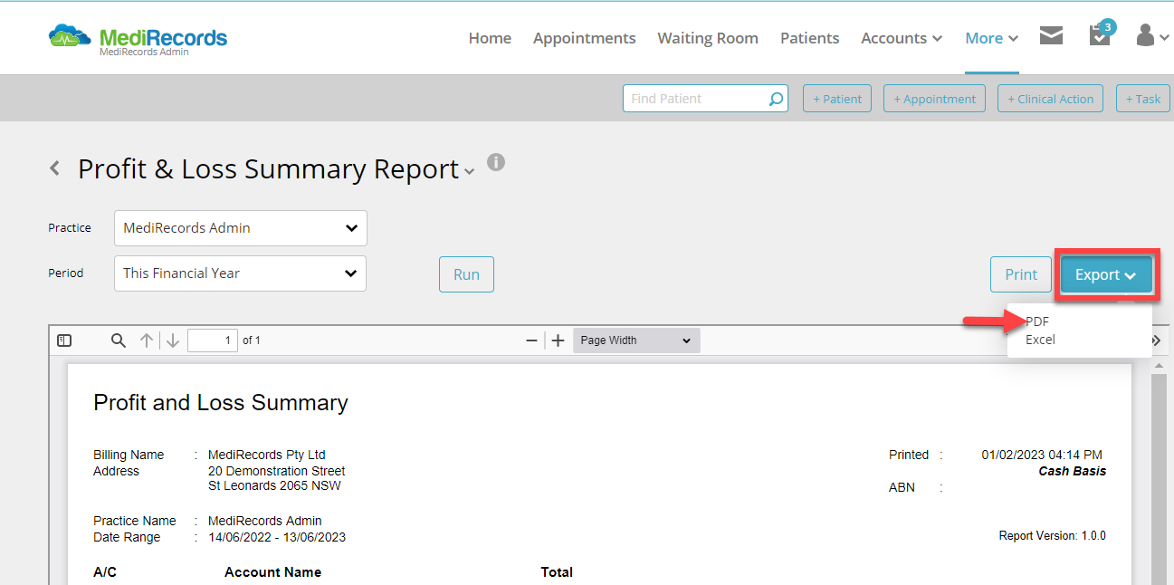Click the Print button
Viewport: 1174px width, 585px height.
click(x=1021, y=274)
